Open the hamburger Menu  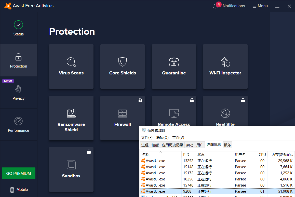coord(260,6)
